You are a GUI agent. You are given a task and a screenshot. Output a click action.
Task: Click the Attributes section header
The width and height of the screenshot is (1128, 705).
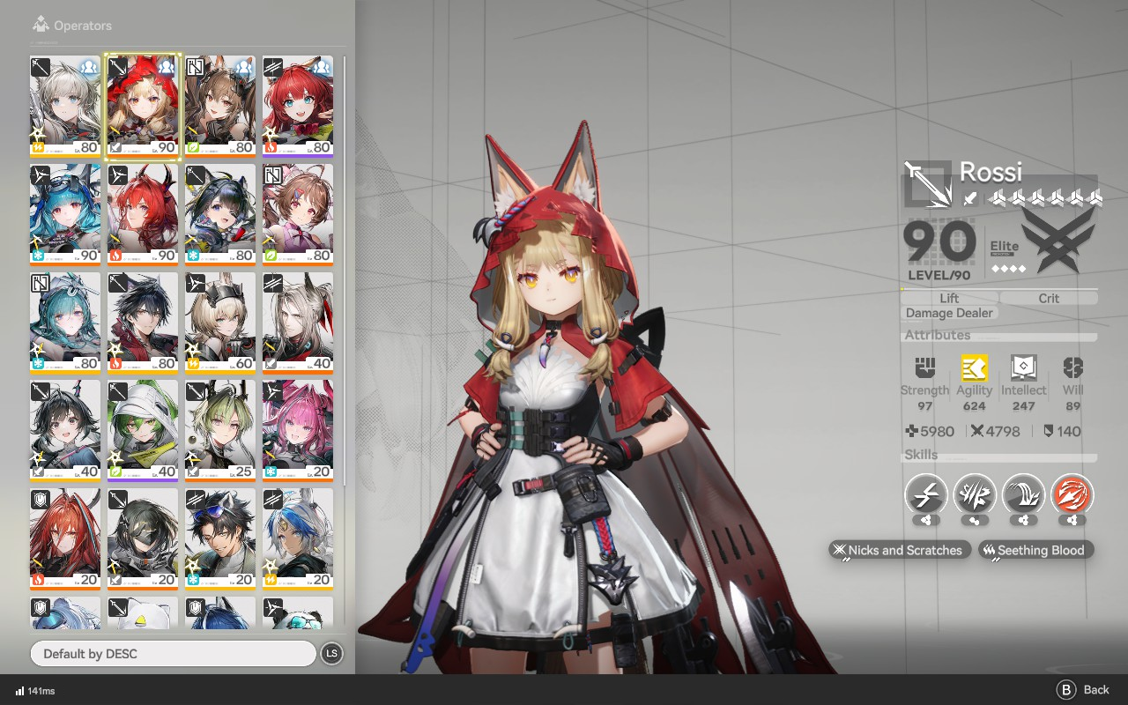[x=938, y=335]
